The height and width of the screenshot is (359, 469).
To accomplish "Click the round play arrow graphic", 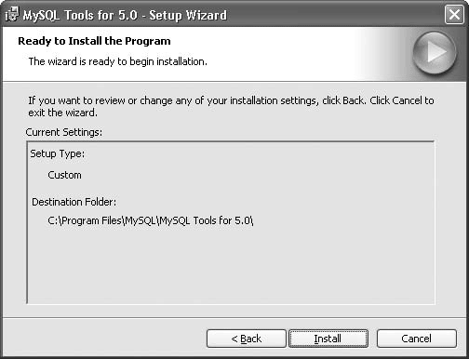I will click(435, 52).
